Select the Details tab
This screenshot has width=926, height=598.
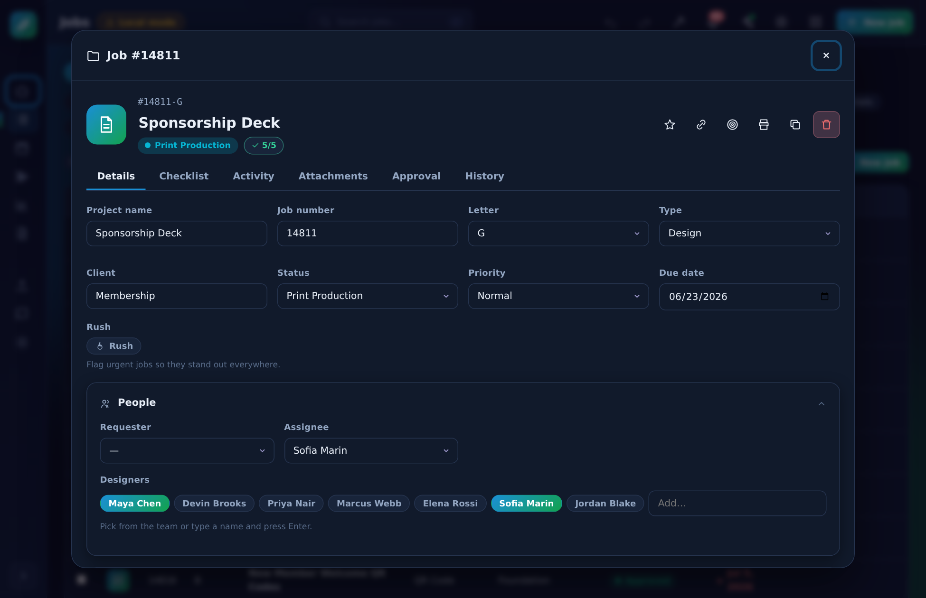pyautogui.click(x=116, y=176)
